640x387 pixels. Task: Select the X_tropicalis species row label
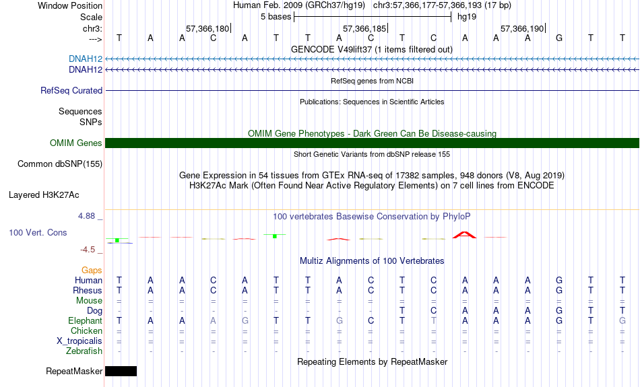pos(79,341)
